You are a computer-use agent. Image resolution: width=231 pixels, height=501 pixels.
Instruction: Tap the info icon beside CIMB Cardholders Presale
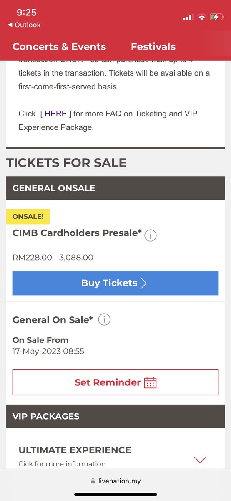[x=151, y=236]
